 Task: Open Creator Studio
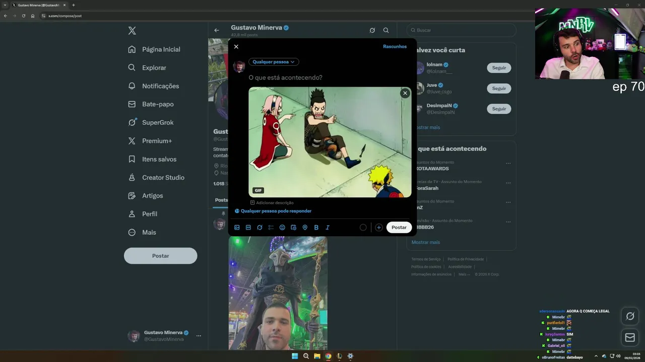pos(156,177)
